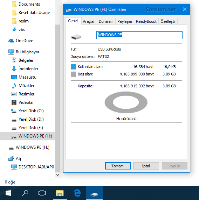Click the Müzikler music note icon
The image size is (199, 200).
[x=14, y=86]
